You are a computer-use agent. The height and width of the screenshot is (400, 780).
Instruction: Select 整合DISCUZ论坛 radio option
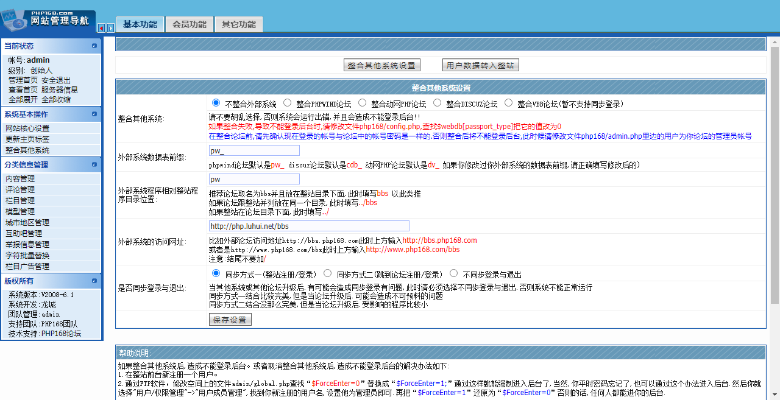(438, 103)
